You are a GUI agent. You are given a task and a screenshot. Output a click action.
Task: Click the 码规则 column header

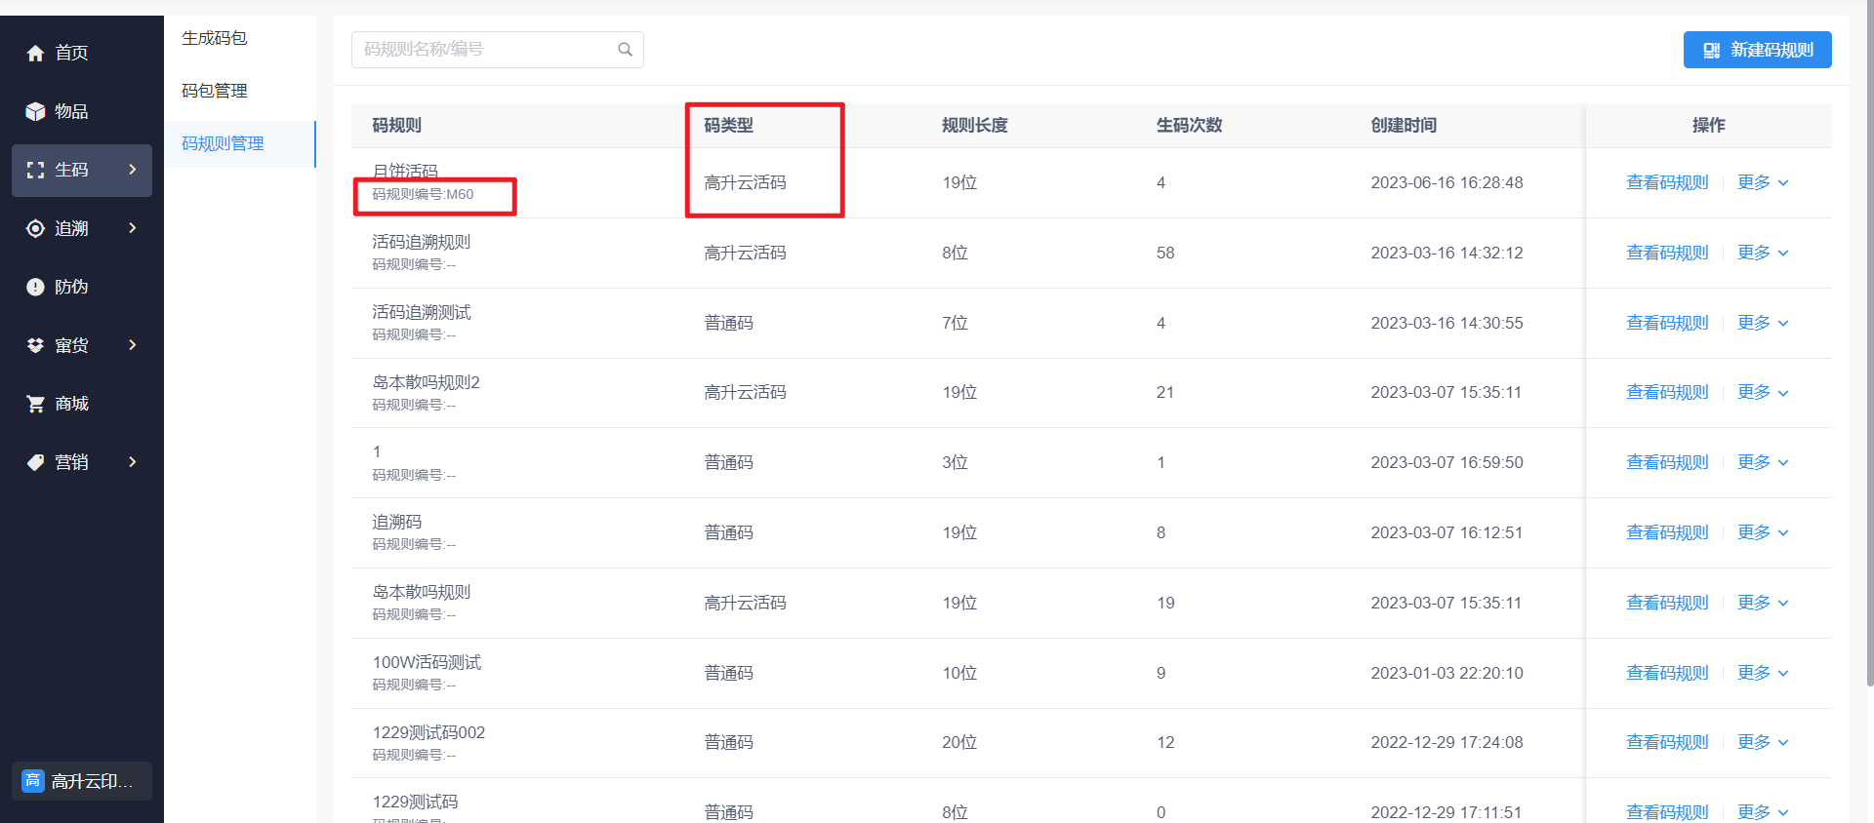(396, 125)
